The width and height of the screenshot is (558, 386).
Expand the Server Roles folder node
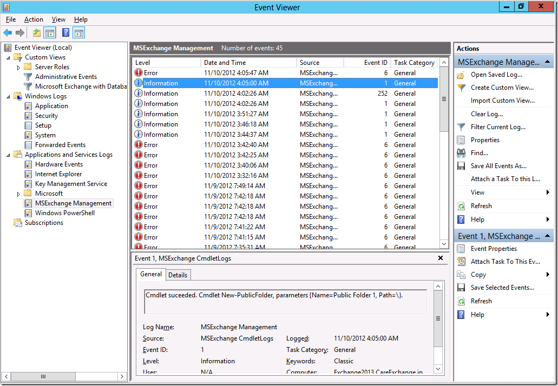point(18,67)
